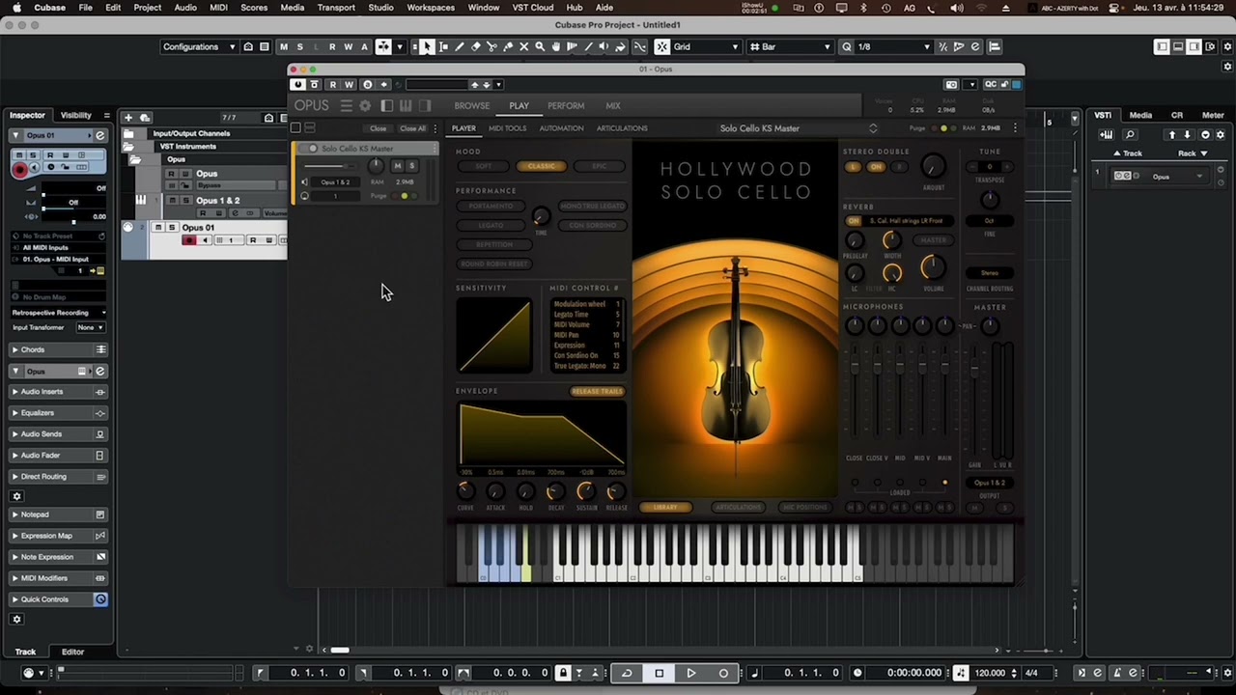Click the Inspector track volume slider
1236x695 pixels.
click(x=72, y=193)
